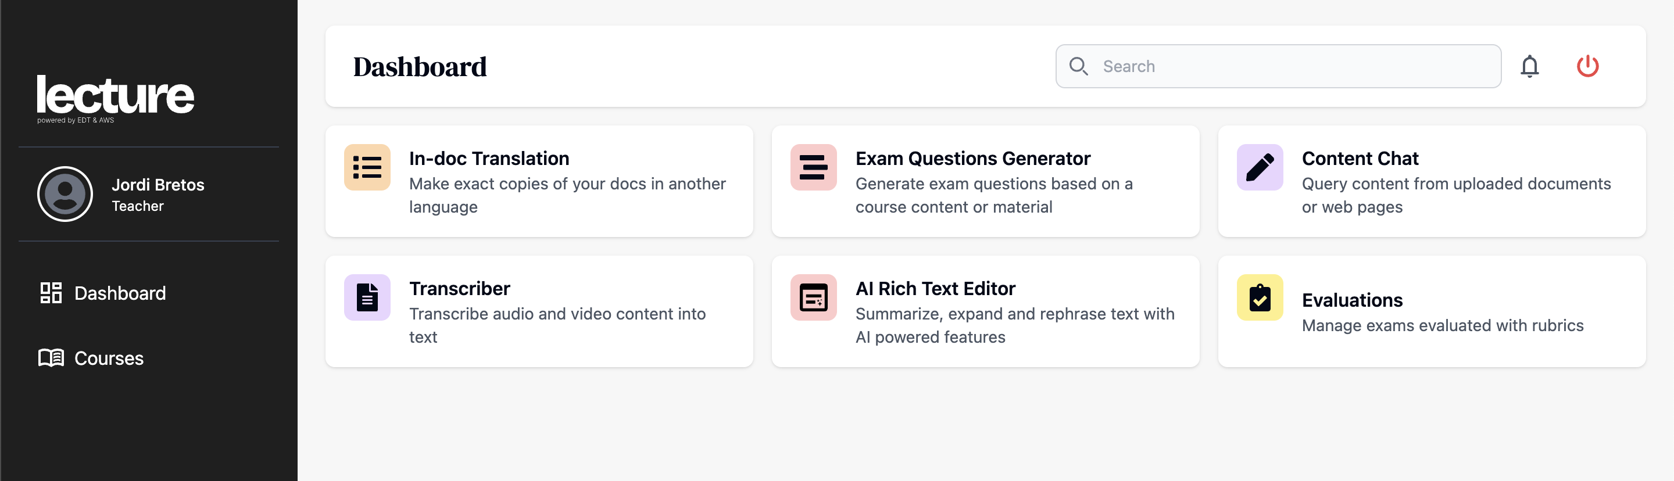Open the Evaluations title link
Image resolution: width=1674 pixels, height=481 pixels.
[x=1351, y=300]
